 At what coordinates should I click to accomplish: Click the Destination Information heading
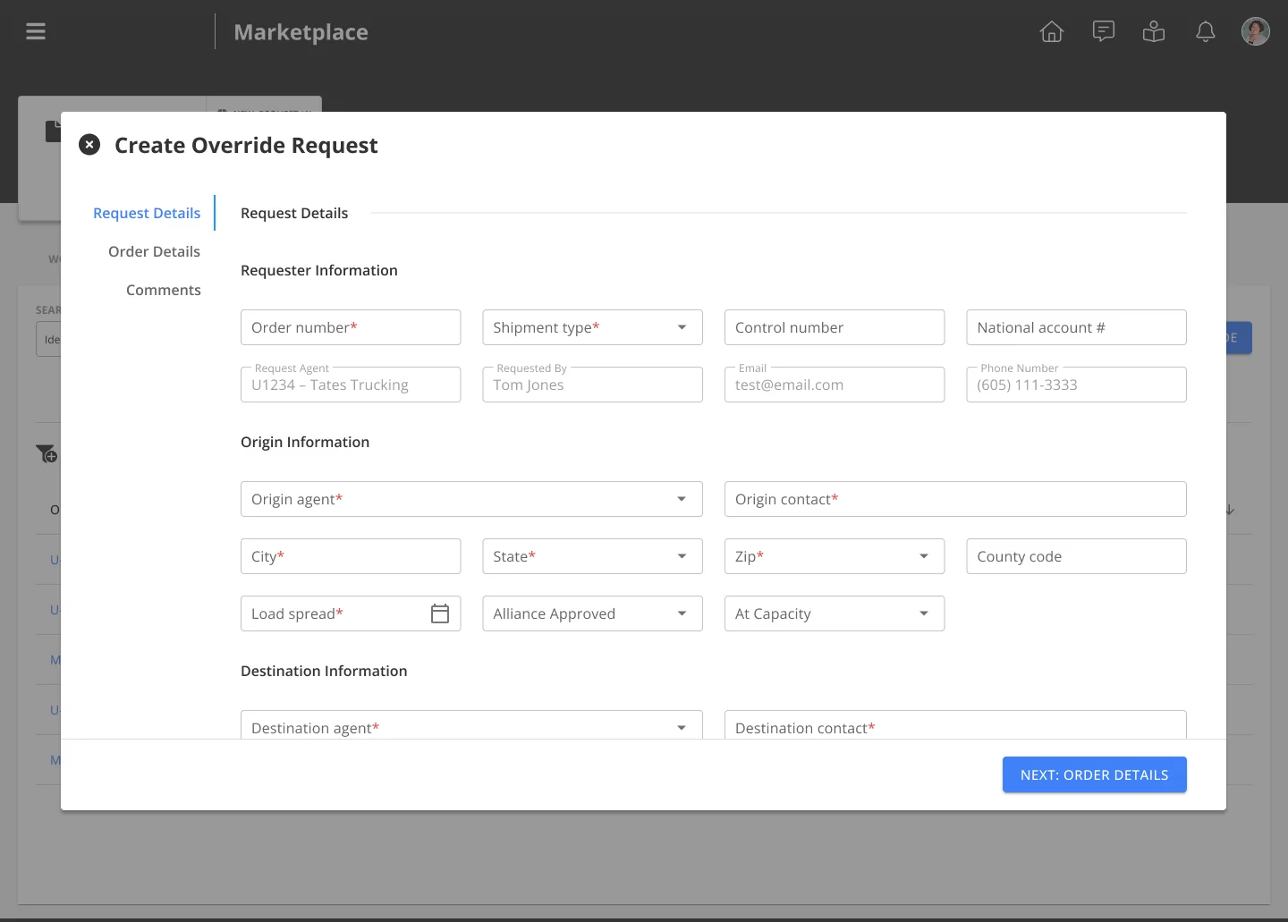[x=324, y=671]
